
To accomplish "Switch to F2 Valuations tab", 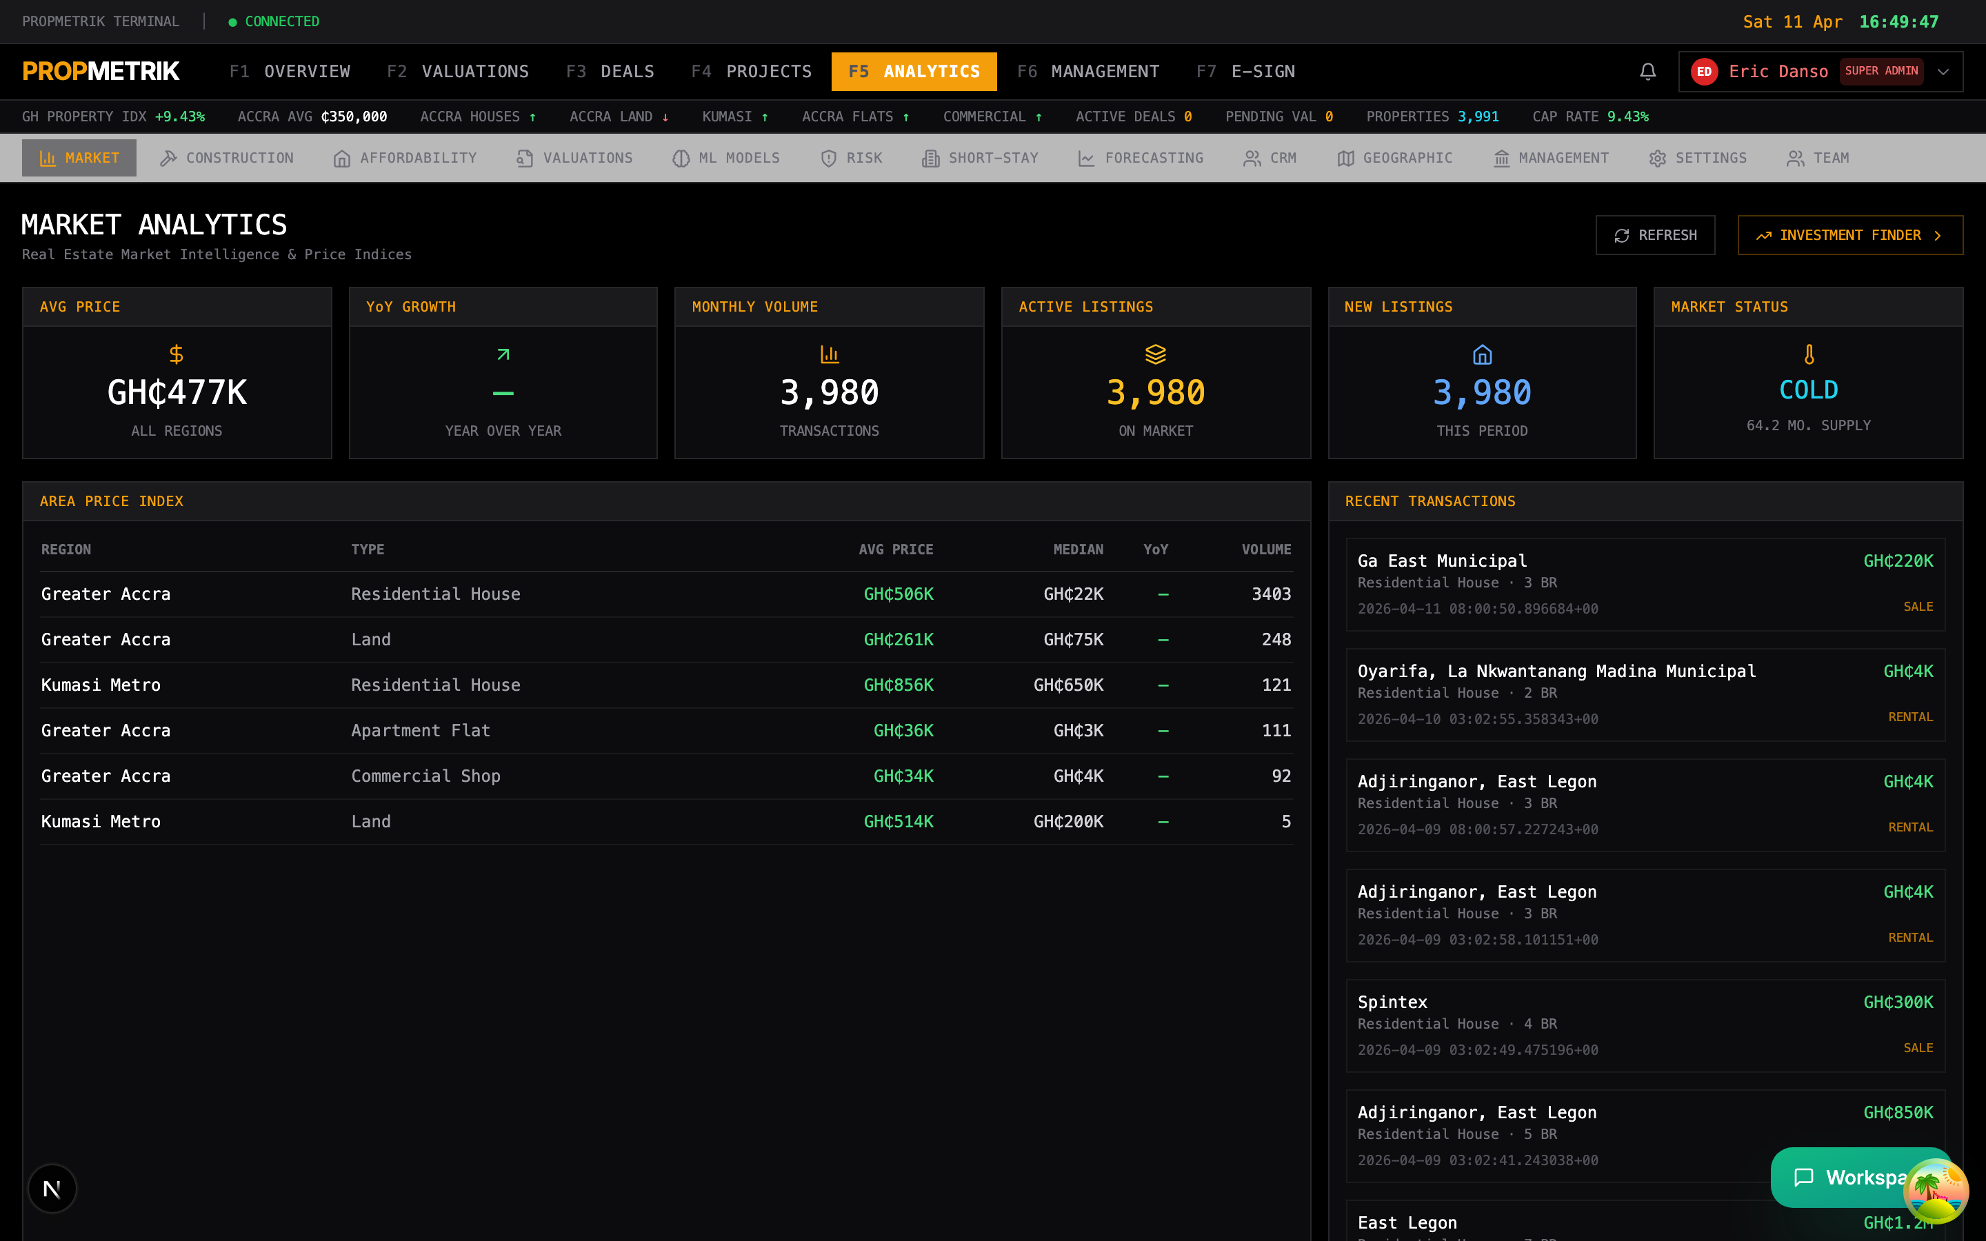I will [x=458, y=72].
